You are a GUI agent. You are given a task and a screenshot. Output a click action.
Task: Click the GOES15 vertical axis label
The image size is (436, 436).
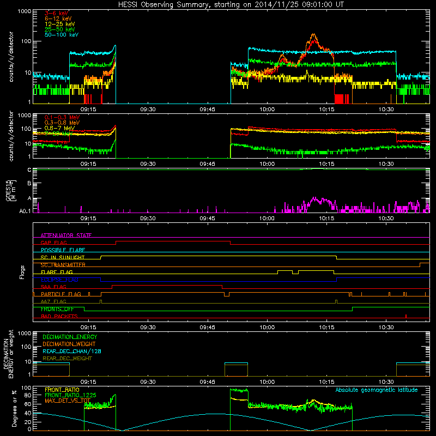click(10, 190)
